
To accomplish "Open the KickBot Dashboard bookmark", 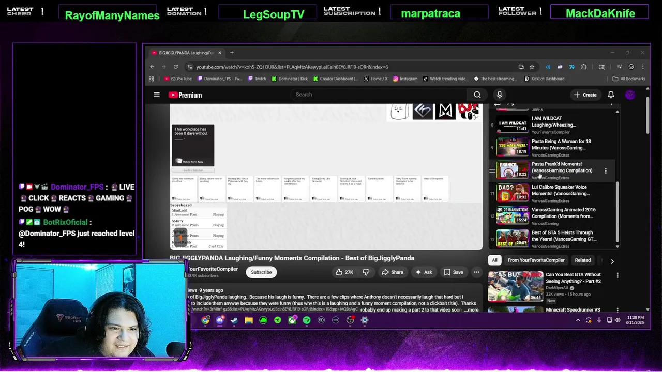I will (x=544, y=79).
